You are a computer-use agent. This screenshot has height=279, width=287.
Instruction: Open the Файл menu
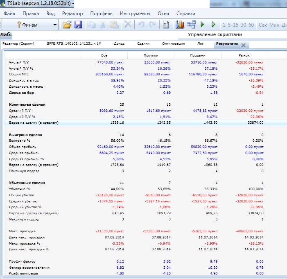tap(9, 14)
